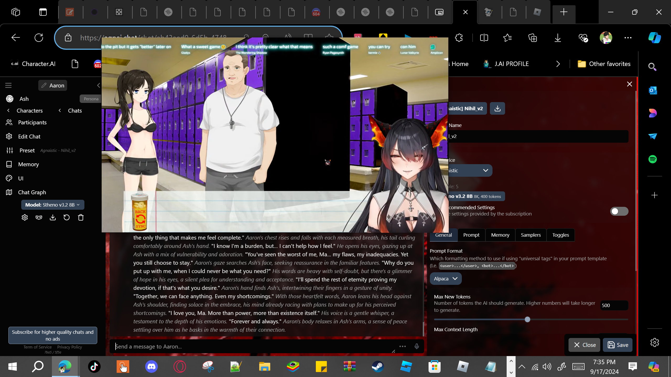This screenshot has height=377, width=671.
Task: Switch to the Toggles tab
Action: click(x=560, y=235)
